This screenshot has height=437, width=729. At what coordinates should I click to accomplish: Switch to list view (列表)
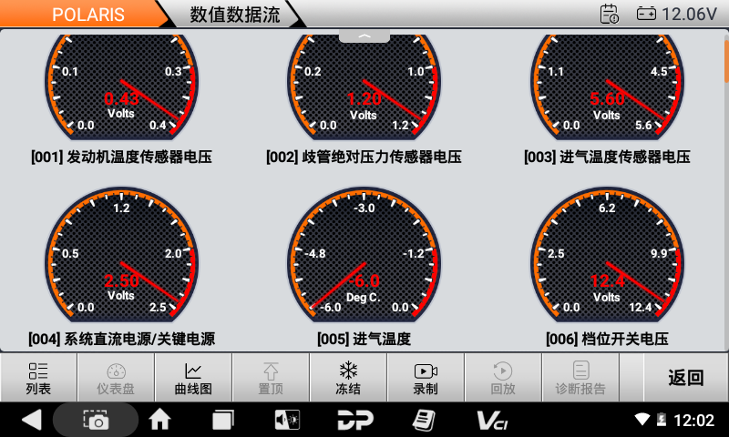(38, 378)
